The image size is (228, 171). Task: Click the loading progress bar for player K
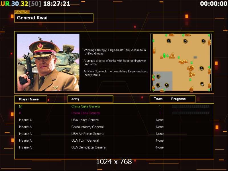coord(191,113)
